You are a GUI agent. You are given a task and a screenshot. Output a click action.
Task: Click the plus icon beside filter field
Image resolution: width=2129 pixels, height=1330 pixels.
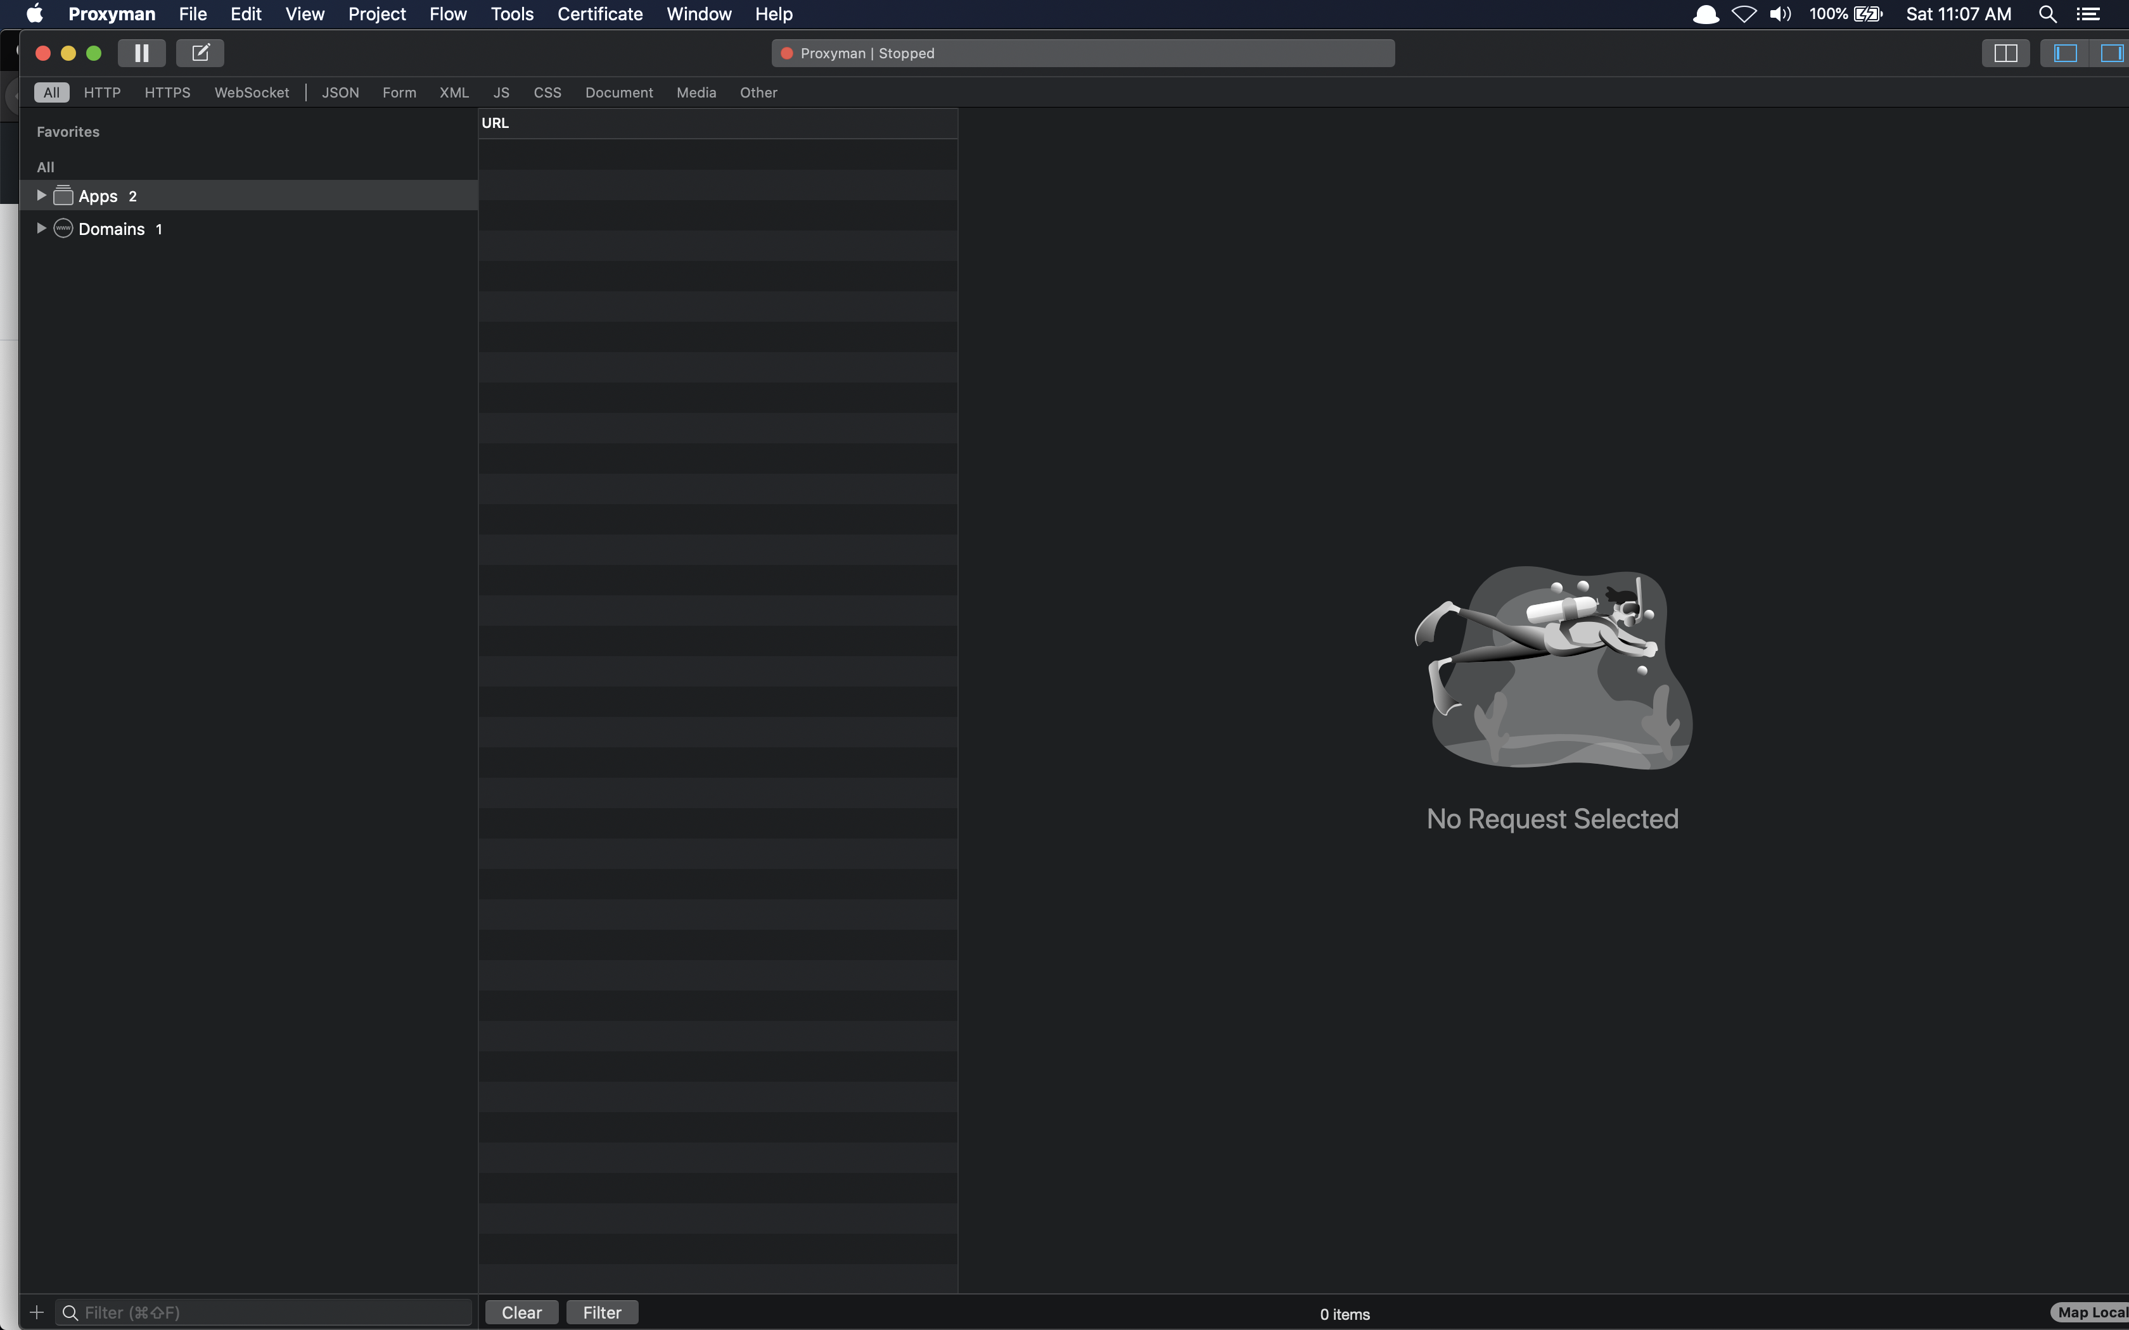point(36,1312)
